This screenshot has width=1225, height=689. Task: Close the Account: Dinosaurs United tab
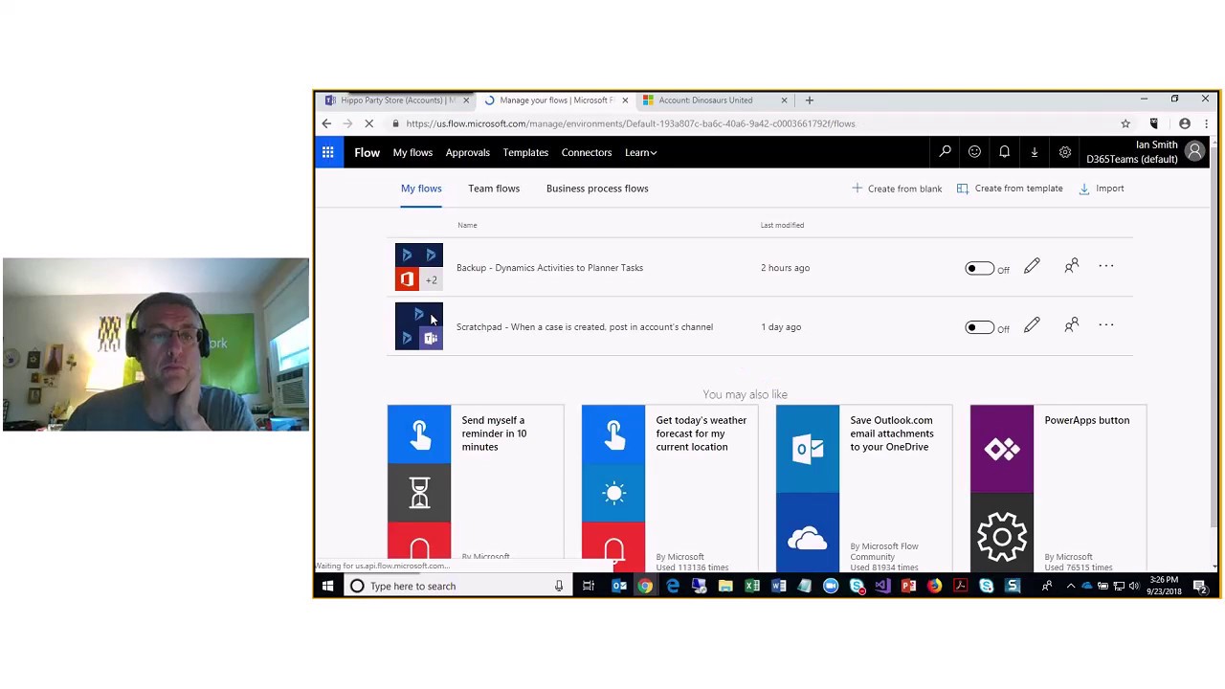click(x=784, y=100)
